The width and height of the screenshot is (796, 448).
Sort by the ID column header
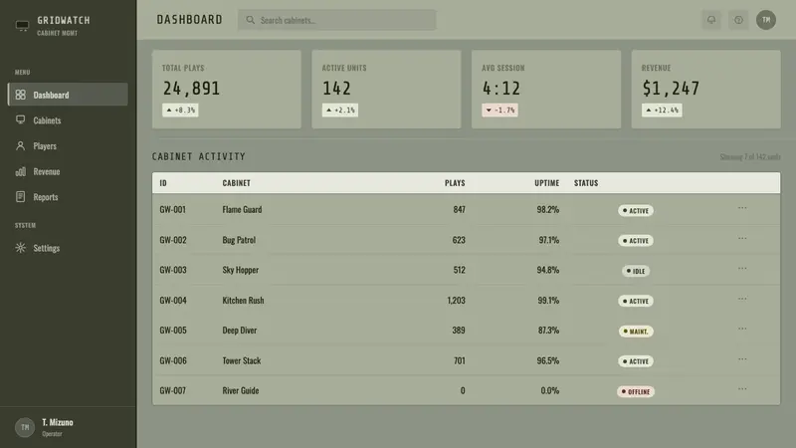pos(163,183)
